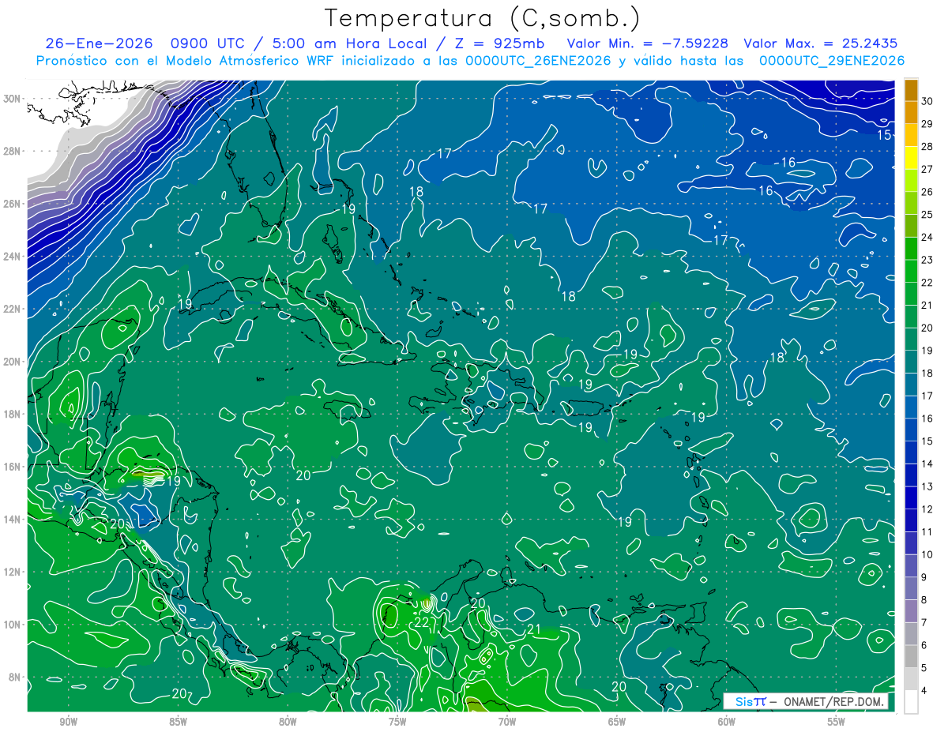Click the 10 label on the color scale
The width and height of the screenshot is (948, 732).
tap(928, 554)
